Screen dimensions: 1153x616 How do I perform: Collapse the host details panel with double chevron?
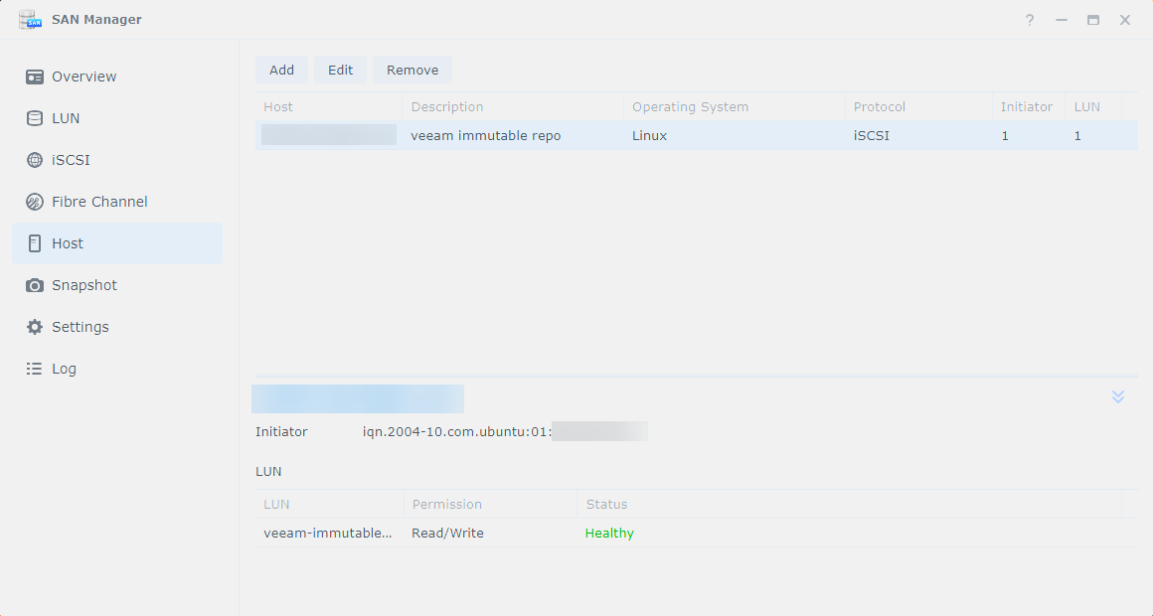(1117, 397)
